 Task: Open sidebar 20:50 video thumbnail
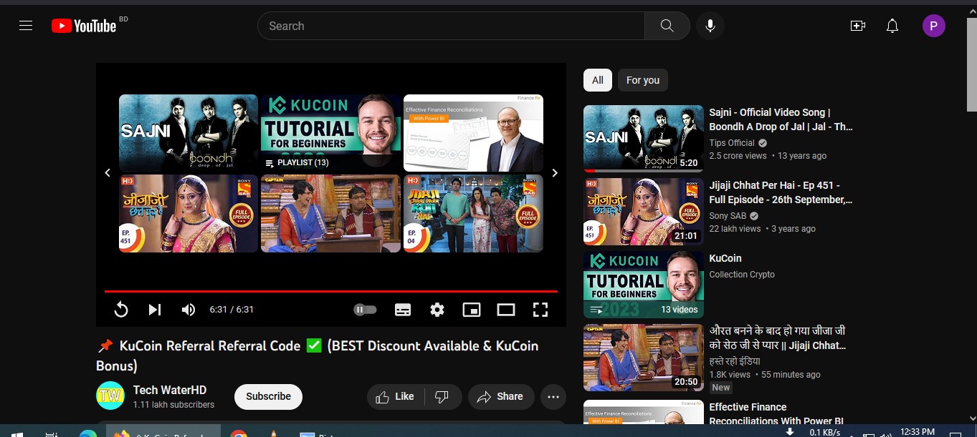(644, 358)
